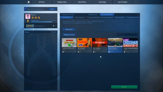163x92 pixels.
Task: Click the blue checkmark icon in the banner
Action: point(25,8)
